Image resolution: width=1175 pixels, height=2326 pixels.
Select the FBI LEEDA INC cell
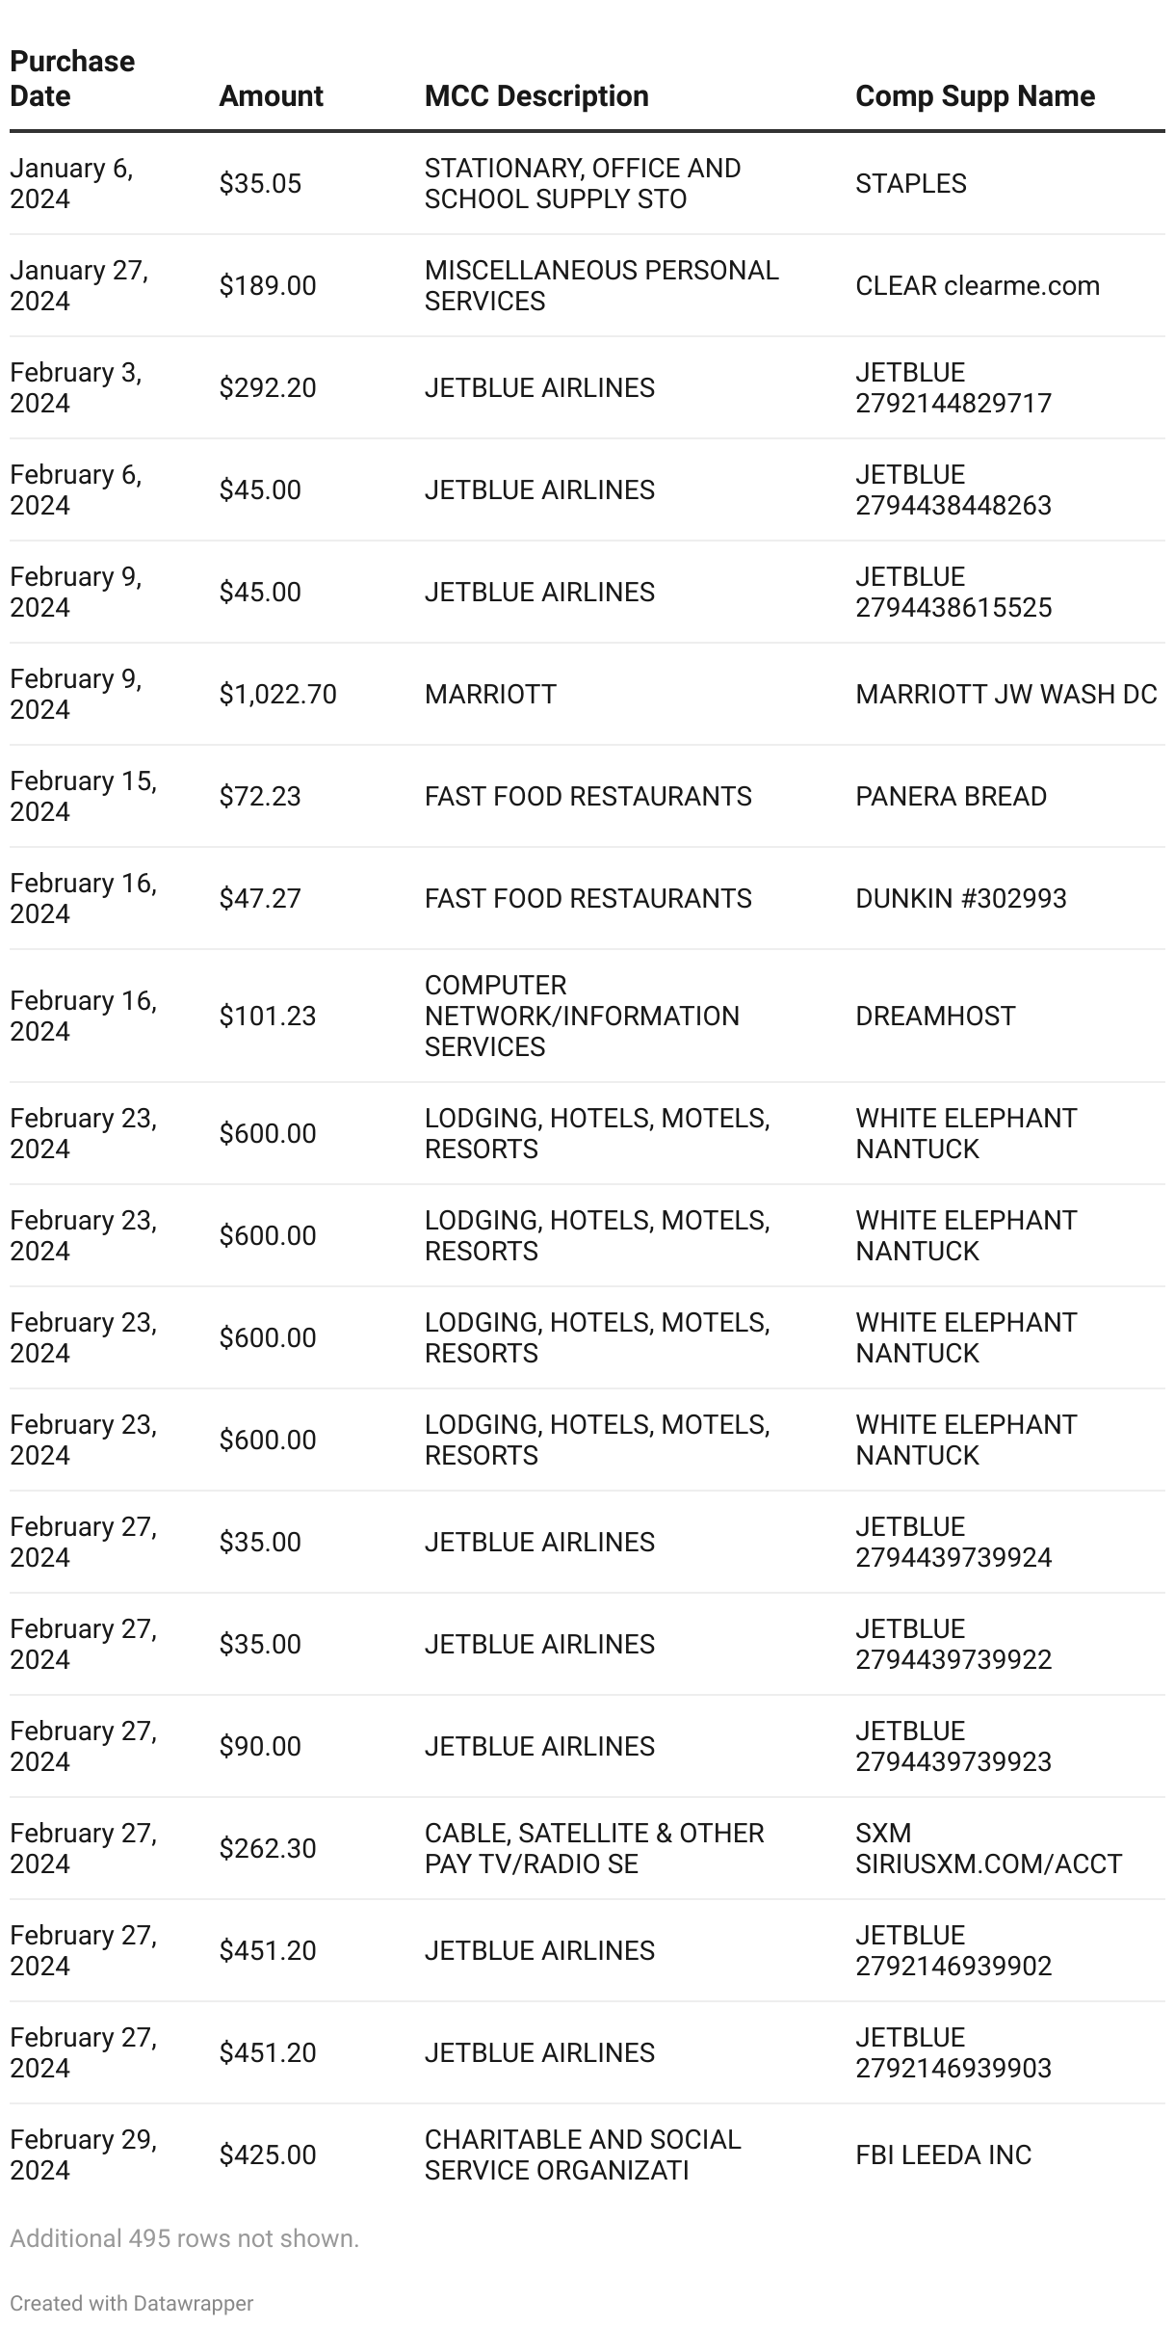click(943, 2155)
